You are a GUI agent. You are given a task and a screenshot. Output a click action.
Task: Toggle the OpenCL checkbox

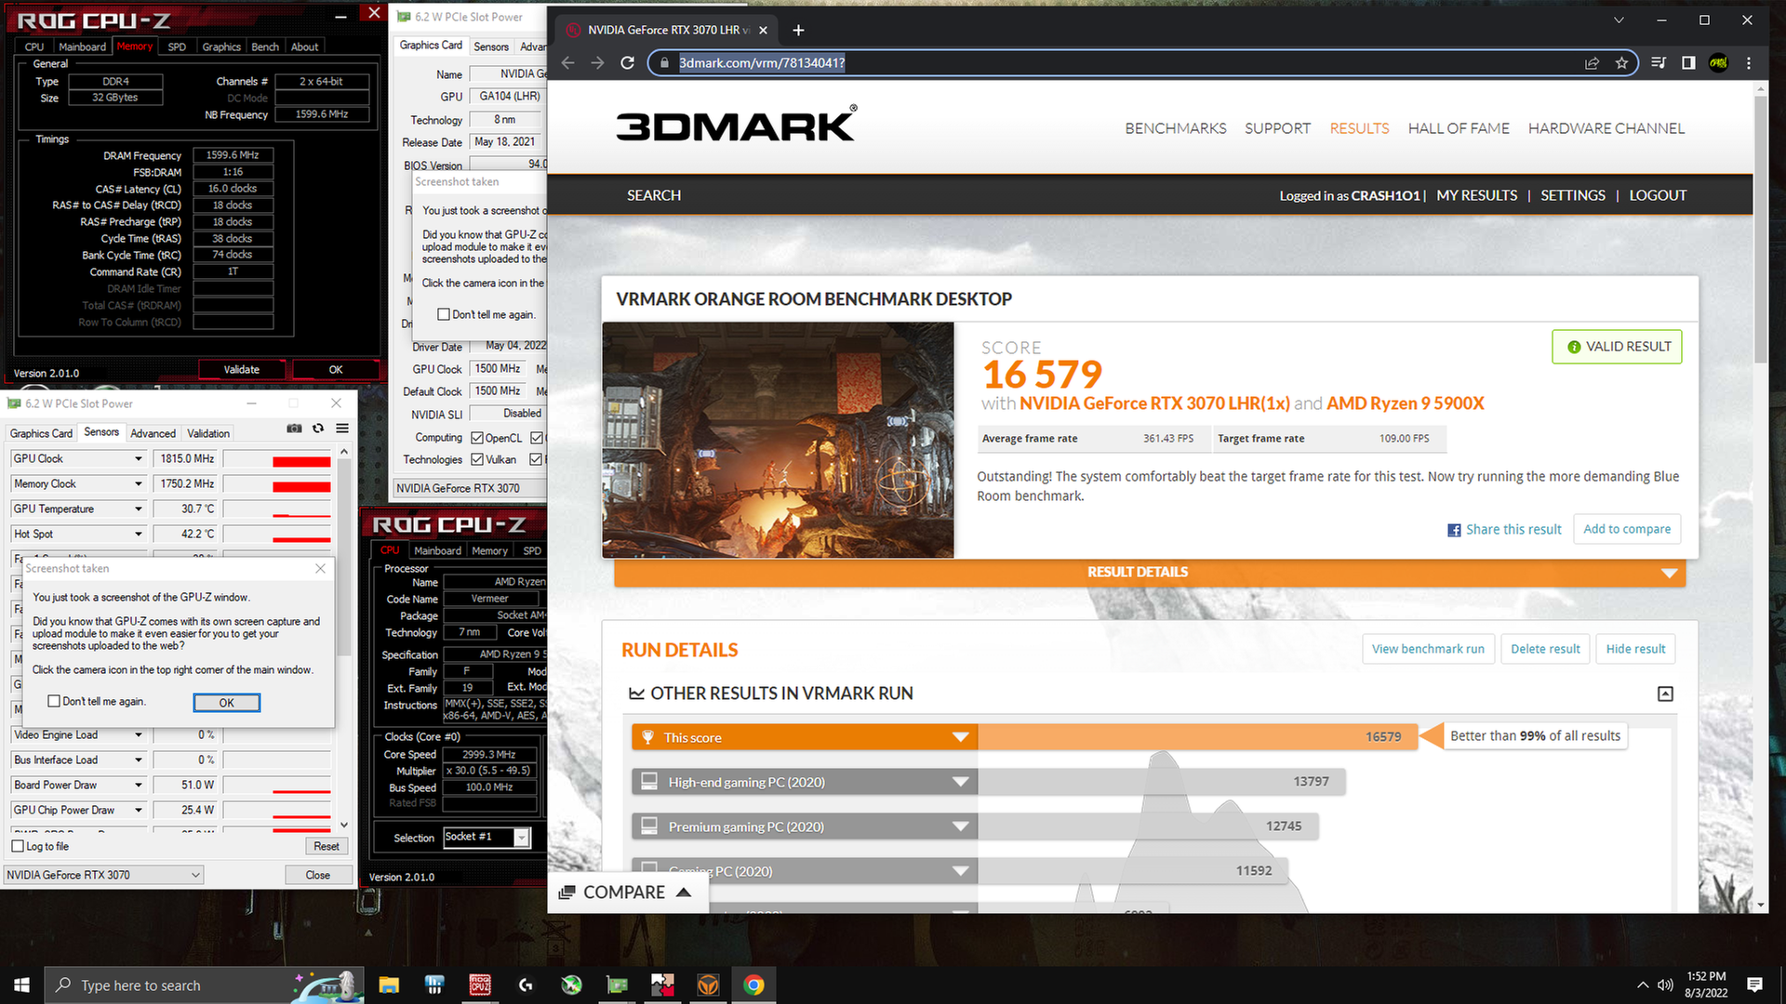point(477,438)
